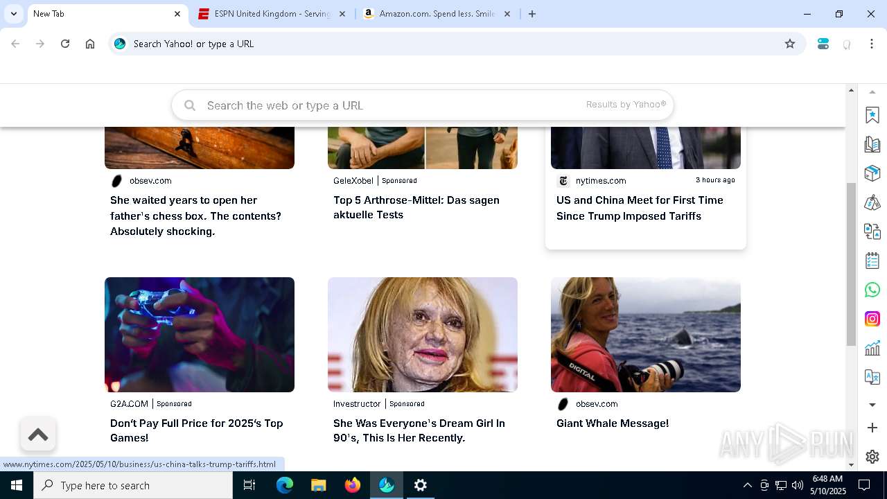Close the ESPN tab
The width and height of the screenshot is (887, 499).
(x=342, y=14)
